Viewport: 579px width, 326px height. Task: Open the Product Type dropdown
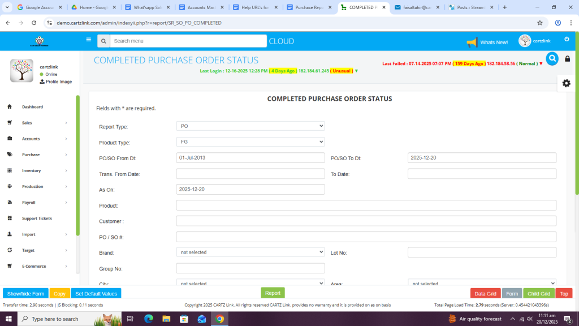250,142
